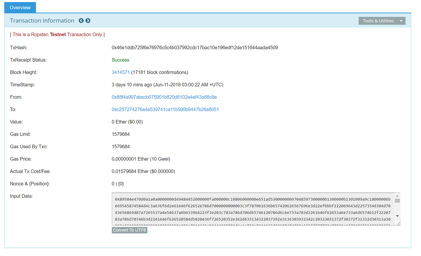Viewport: 421px width, 256px height.
Task: Open the Tools & Utilities dropdown
Action: tap(382, 21)
